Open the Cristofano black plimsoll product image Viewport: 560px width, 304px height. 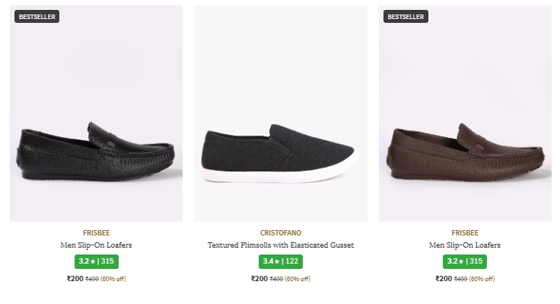pos(281,114)
